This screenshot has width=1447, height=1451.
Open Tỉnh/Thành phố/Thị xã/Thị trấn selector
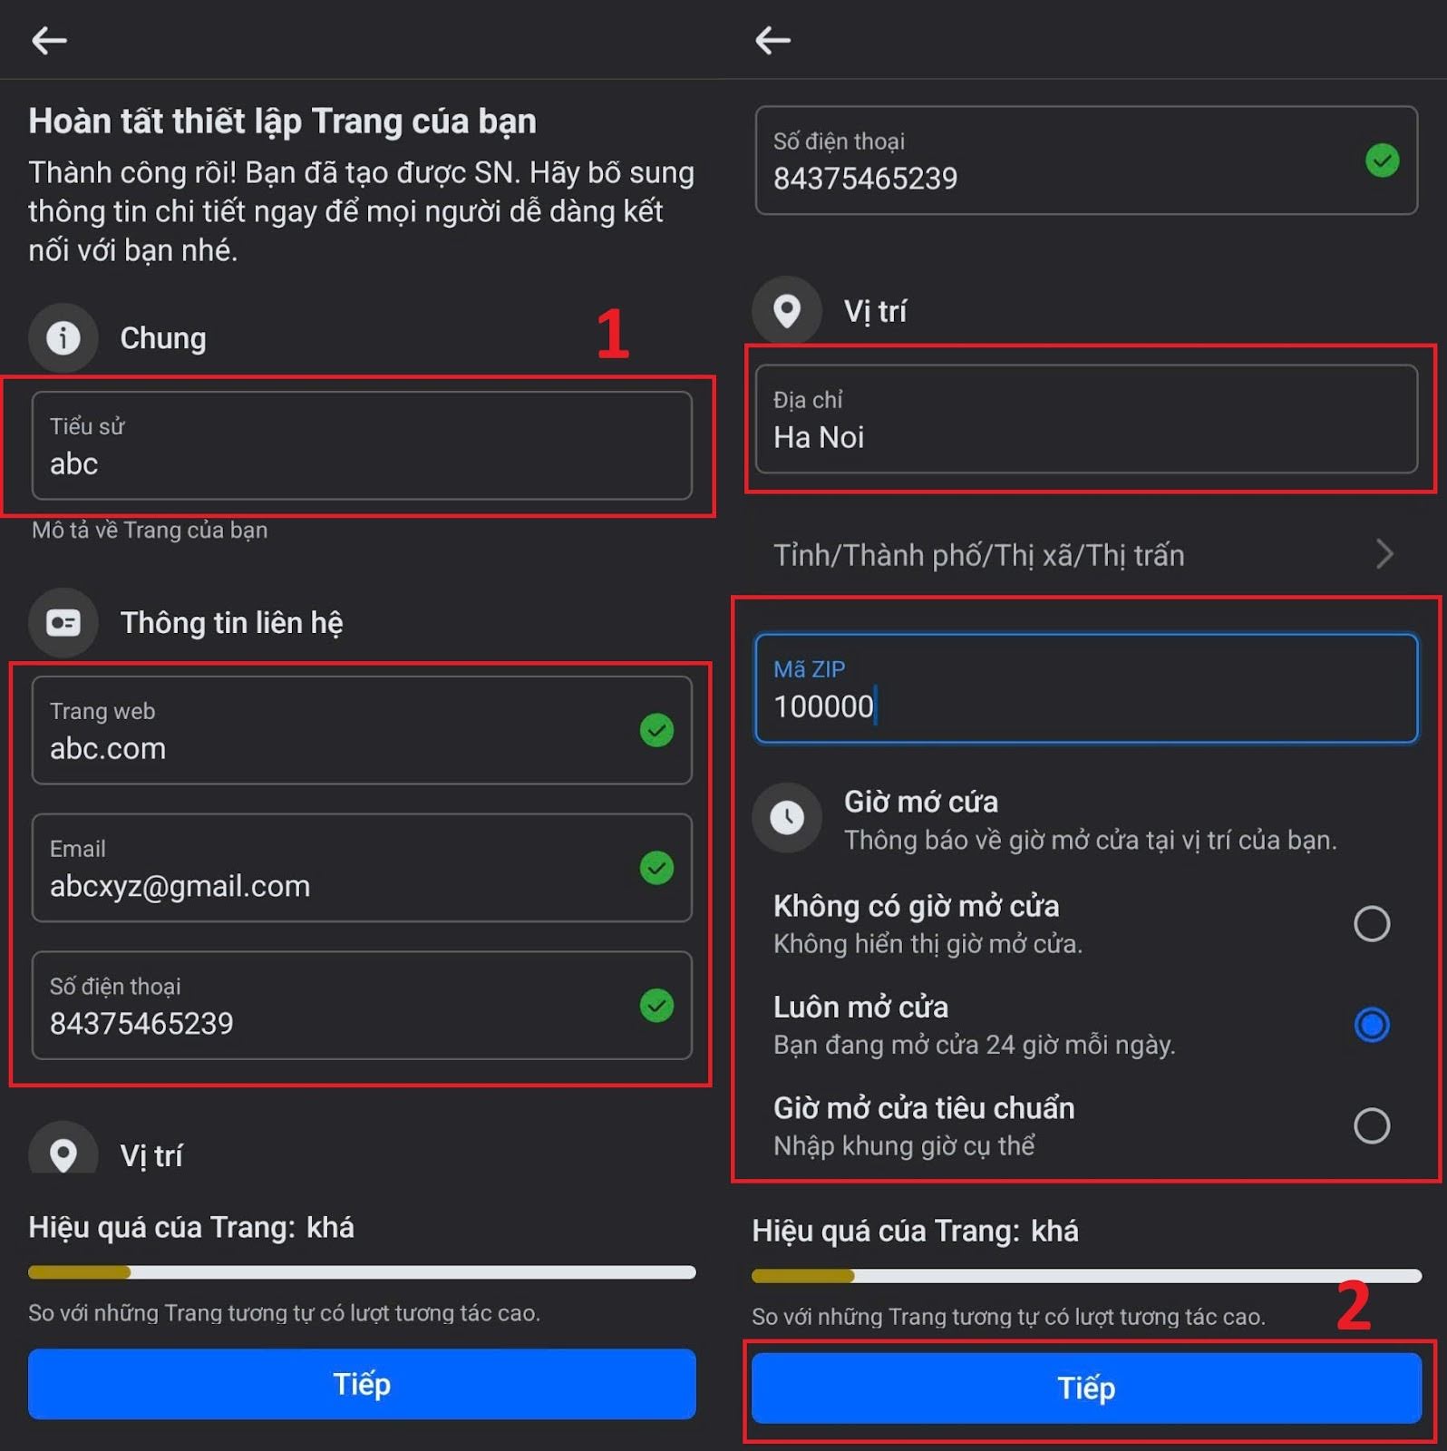[1085, 554]
